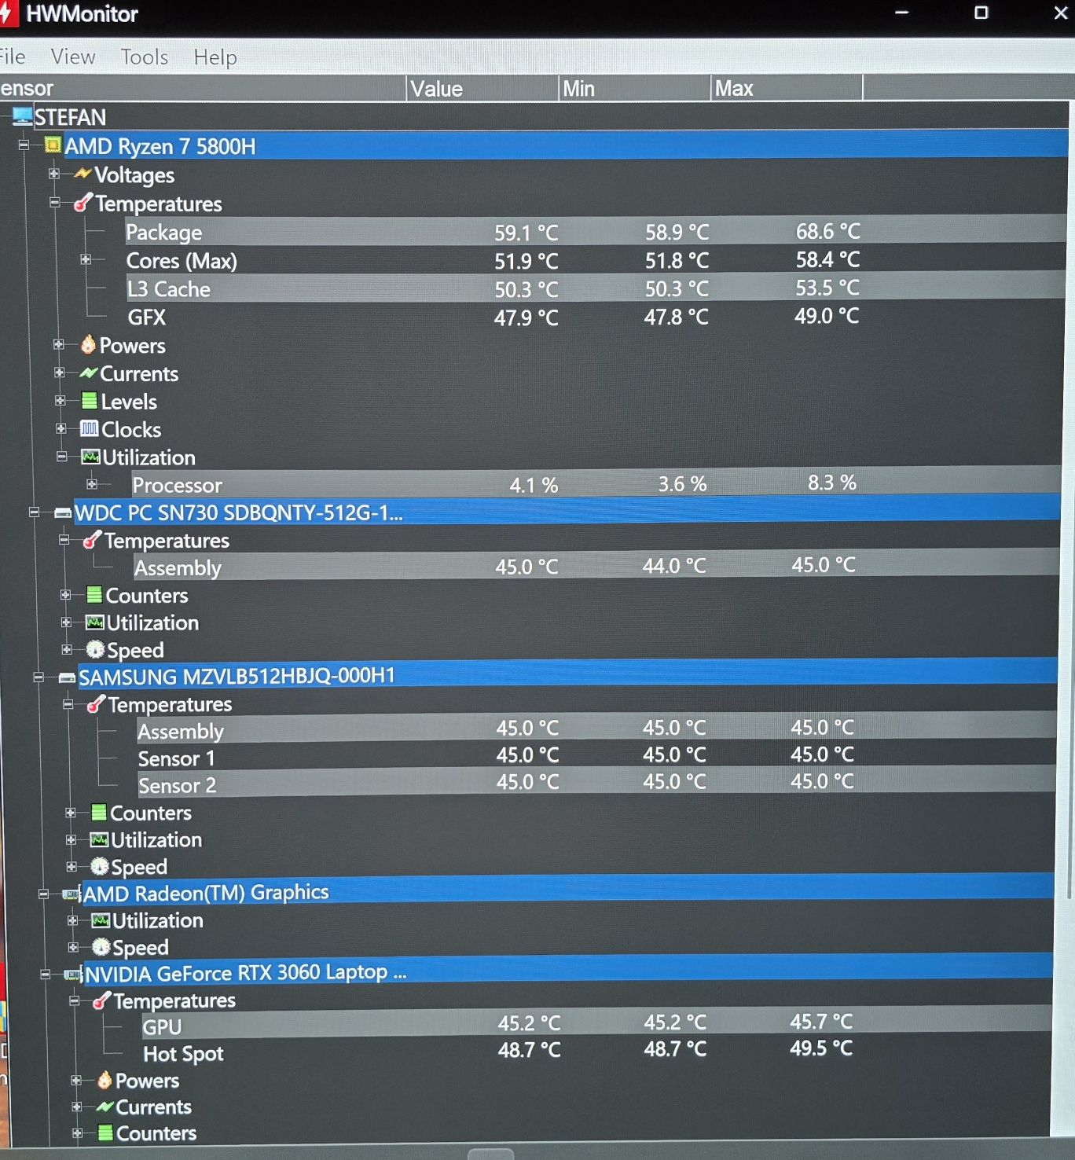Screen dimensions: 1075x1160
Task: Click the Levels green bars icon
Action: [x=90, y=401]
